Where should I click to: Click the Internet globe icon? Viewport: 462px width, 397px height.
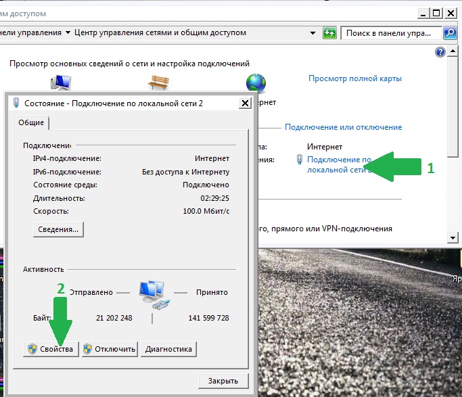[x=256, y=83]
